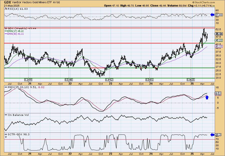Click the 'Chg +3.11 (+6.71%)' reading
225x156 pixels.
tap(200, 5)
